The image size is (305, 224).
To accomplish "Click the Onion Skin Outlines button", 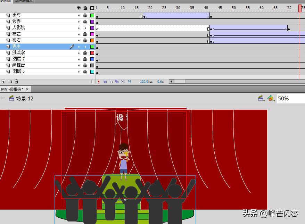I will point(111,82).
